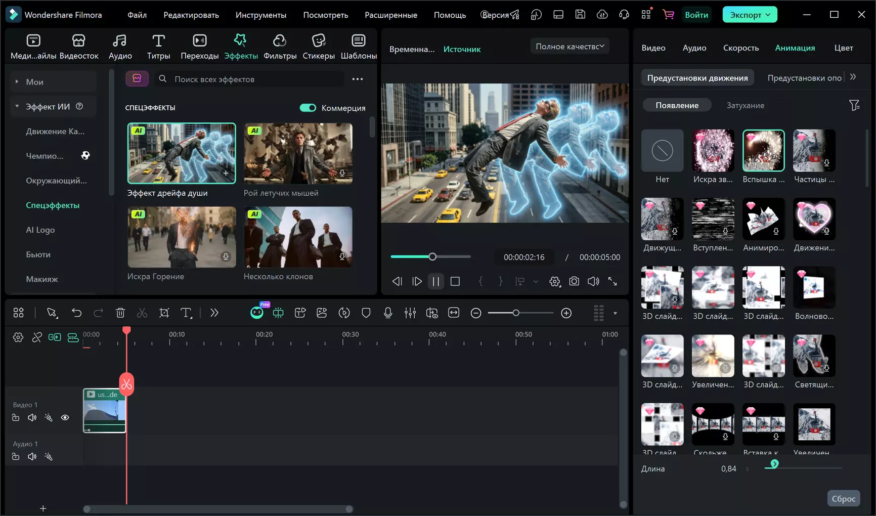This screenshot has width=876, height=516.
Task: Click the zoom in plus icon on timeline
Action: click(x=566, y=313)
